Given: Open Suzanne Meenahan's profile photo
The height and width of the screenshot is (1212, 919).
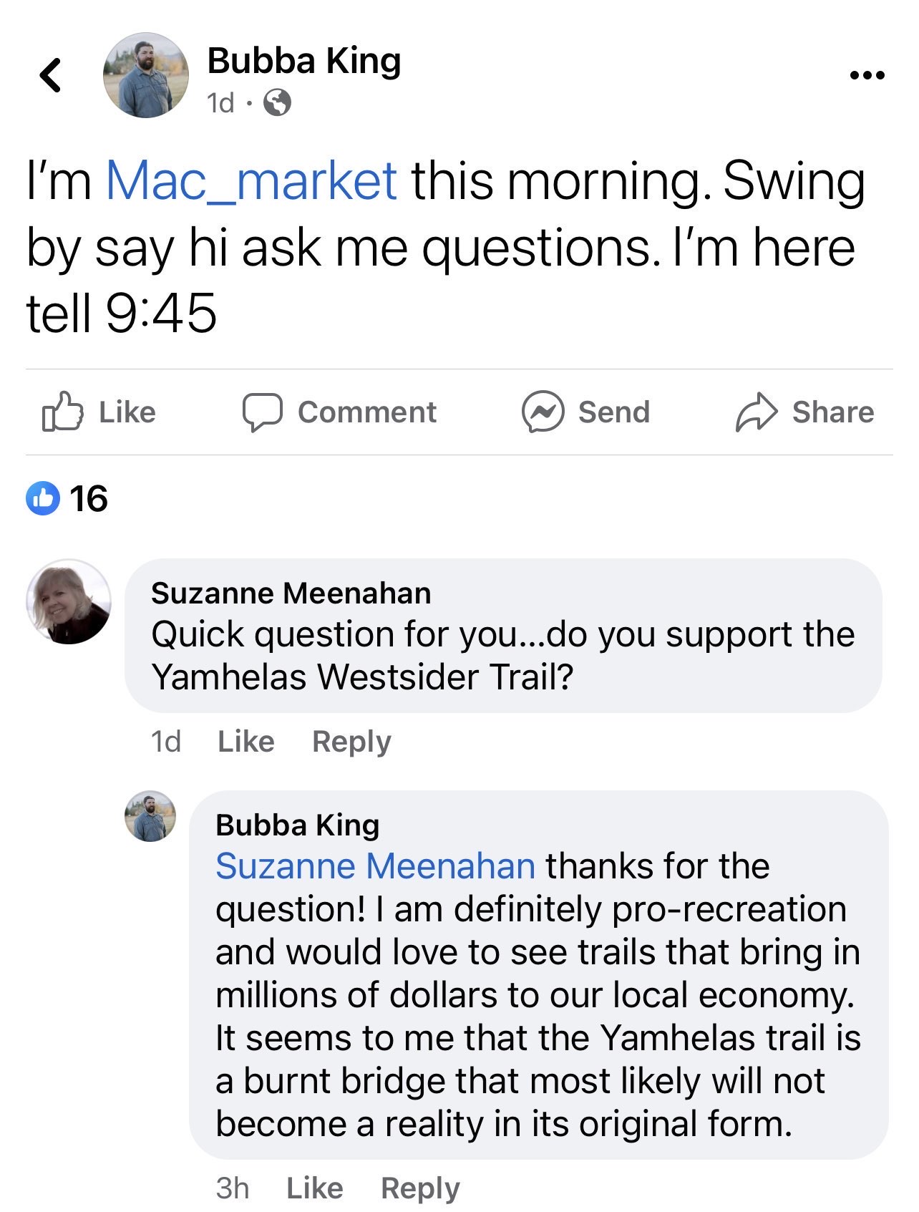Looking at the screenshot, I should (x=69, y=601).
